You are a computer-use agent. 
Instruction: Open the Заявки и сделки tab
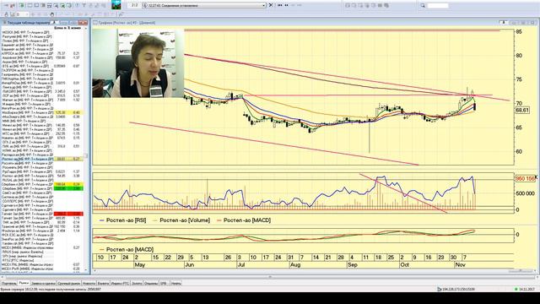(43, 284)
